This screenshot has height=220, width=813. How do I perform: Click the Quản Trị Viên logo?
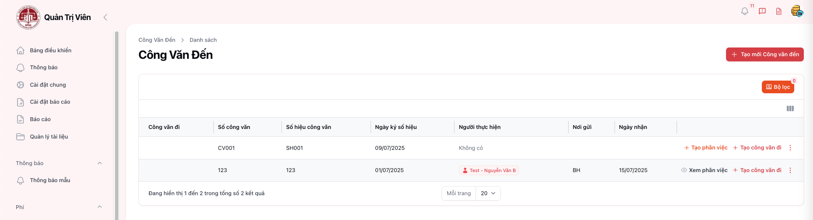click(x=28, y=17)
